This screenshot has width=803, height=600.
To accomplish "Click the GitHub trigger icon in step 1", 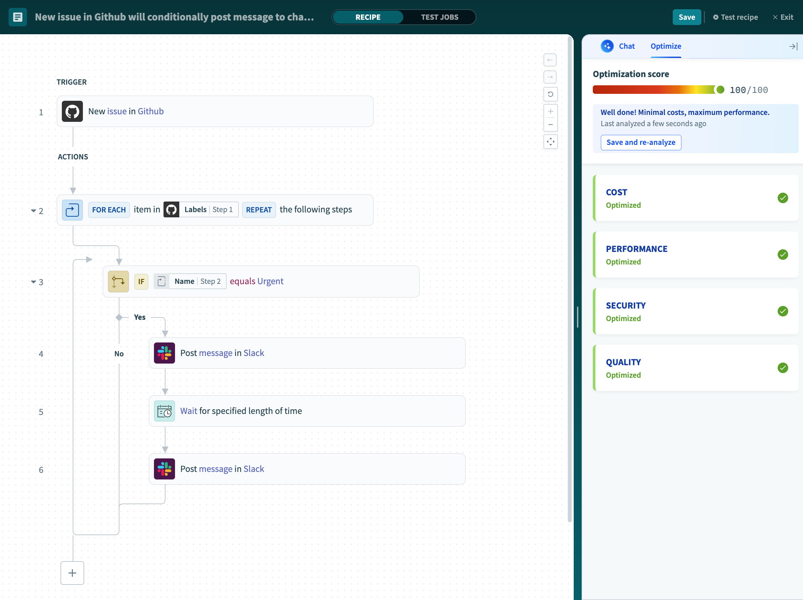I will pos(72,111).
